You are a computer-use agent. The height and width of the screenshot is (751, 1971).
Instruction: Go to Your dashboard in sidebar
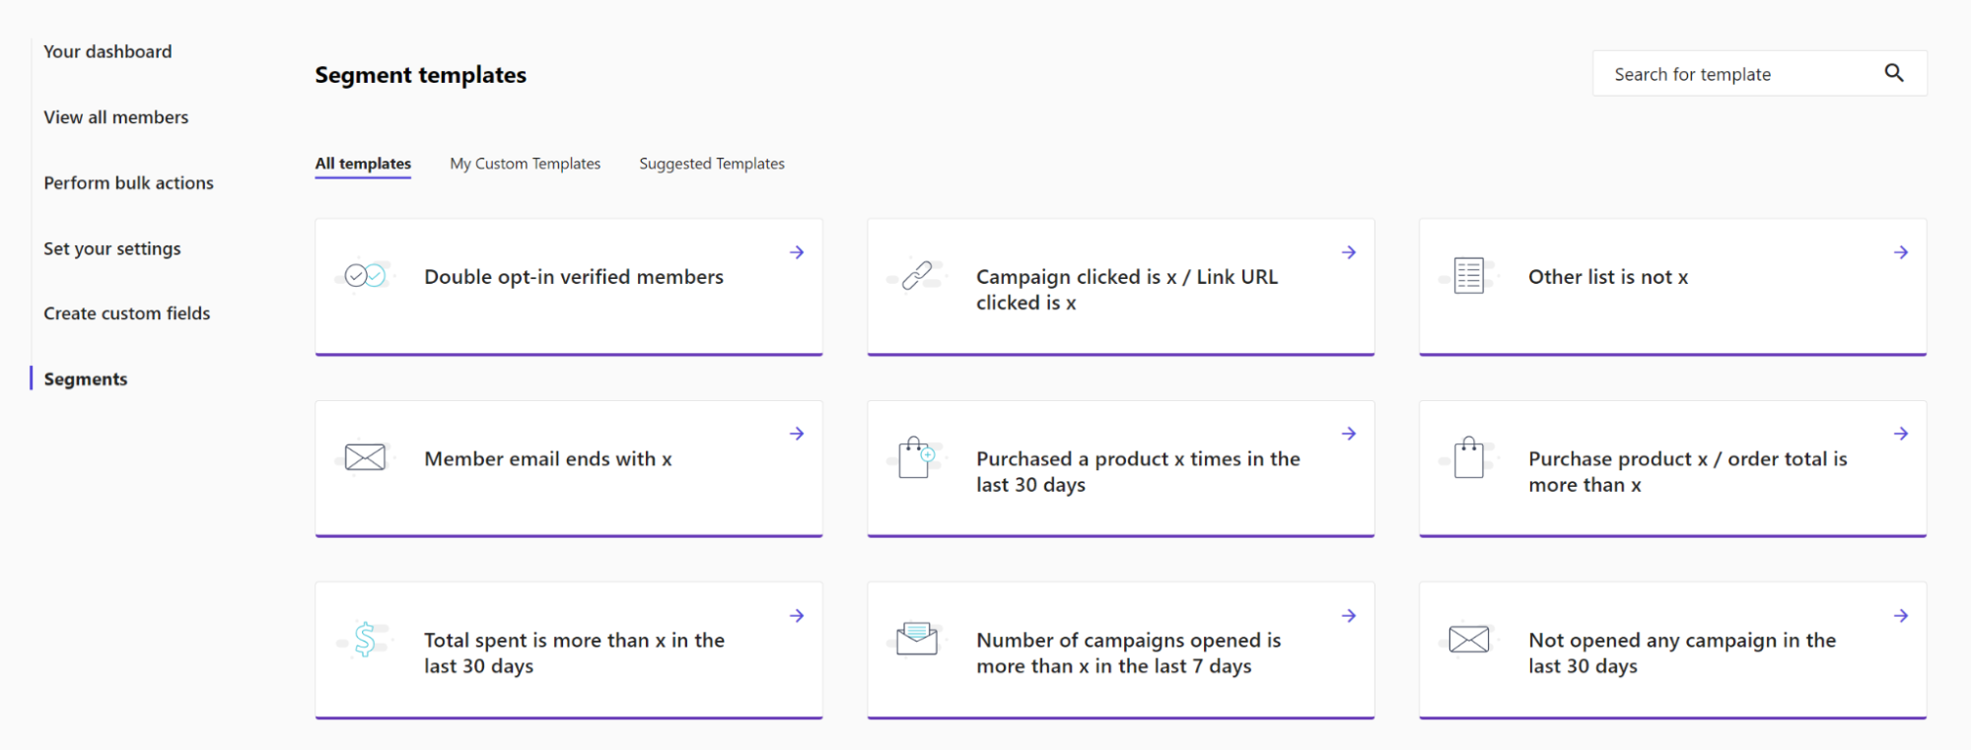click(x=107, y=51)
